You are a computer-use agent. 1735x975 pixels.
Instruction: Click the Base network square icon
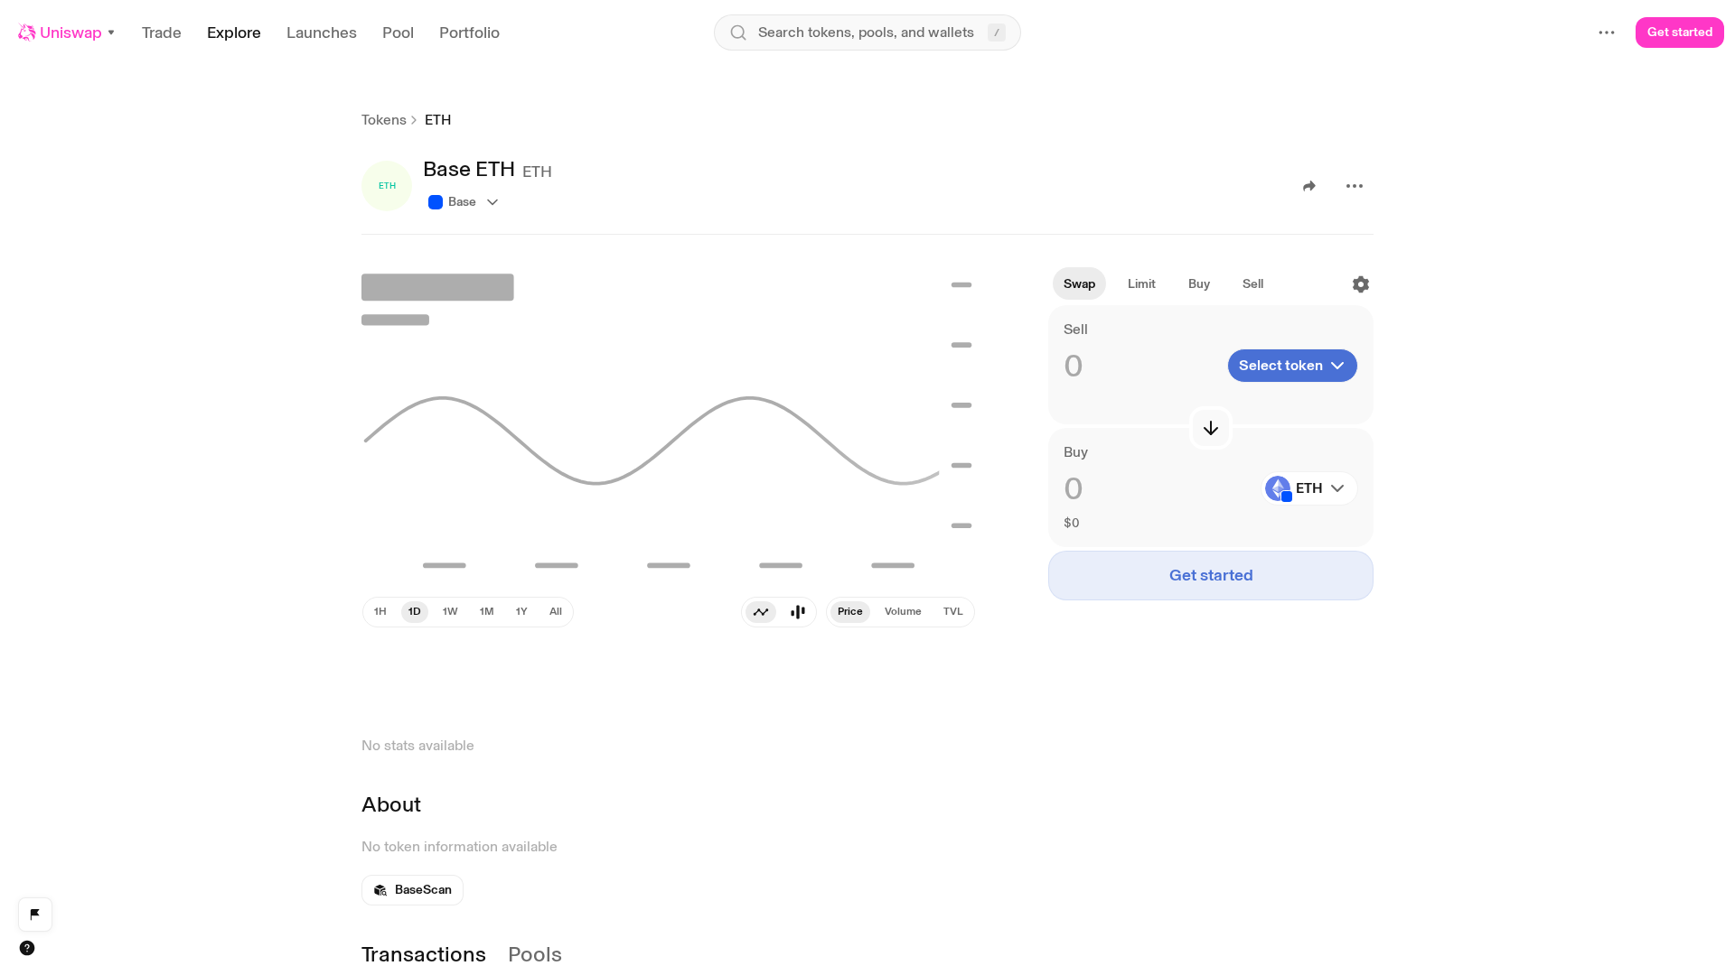(x=436, y=202)
